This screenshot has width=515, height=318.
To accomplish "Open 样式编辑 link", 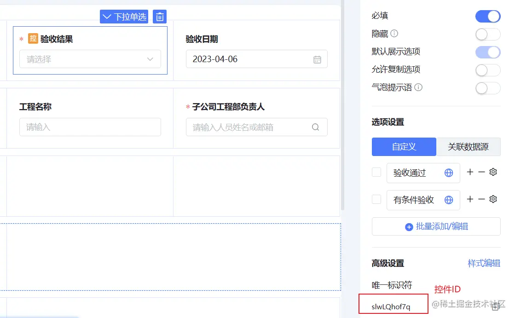I will point(484,263).
